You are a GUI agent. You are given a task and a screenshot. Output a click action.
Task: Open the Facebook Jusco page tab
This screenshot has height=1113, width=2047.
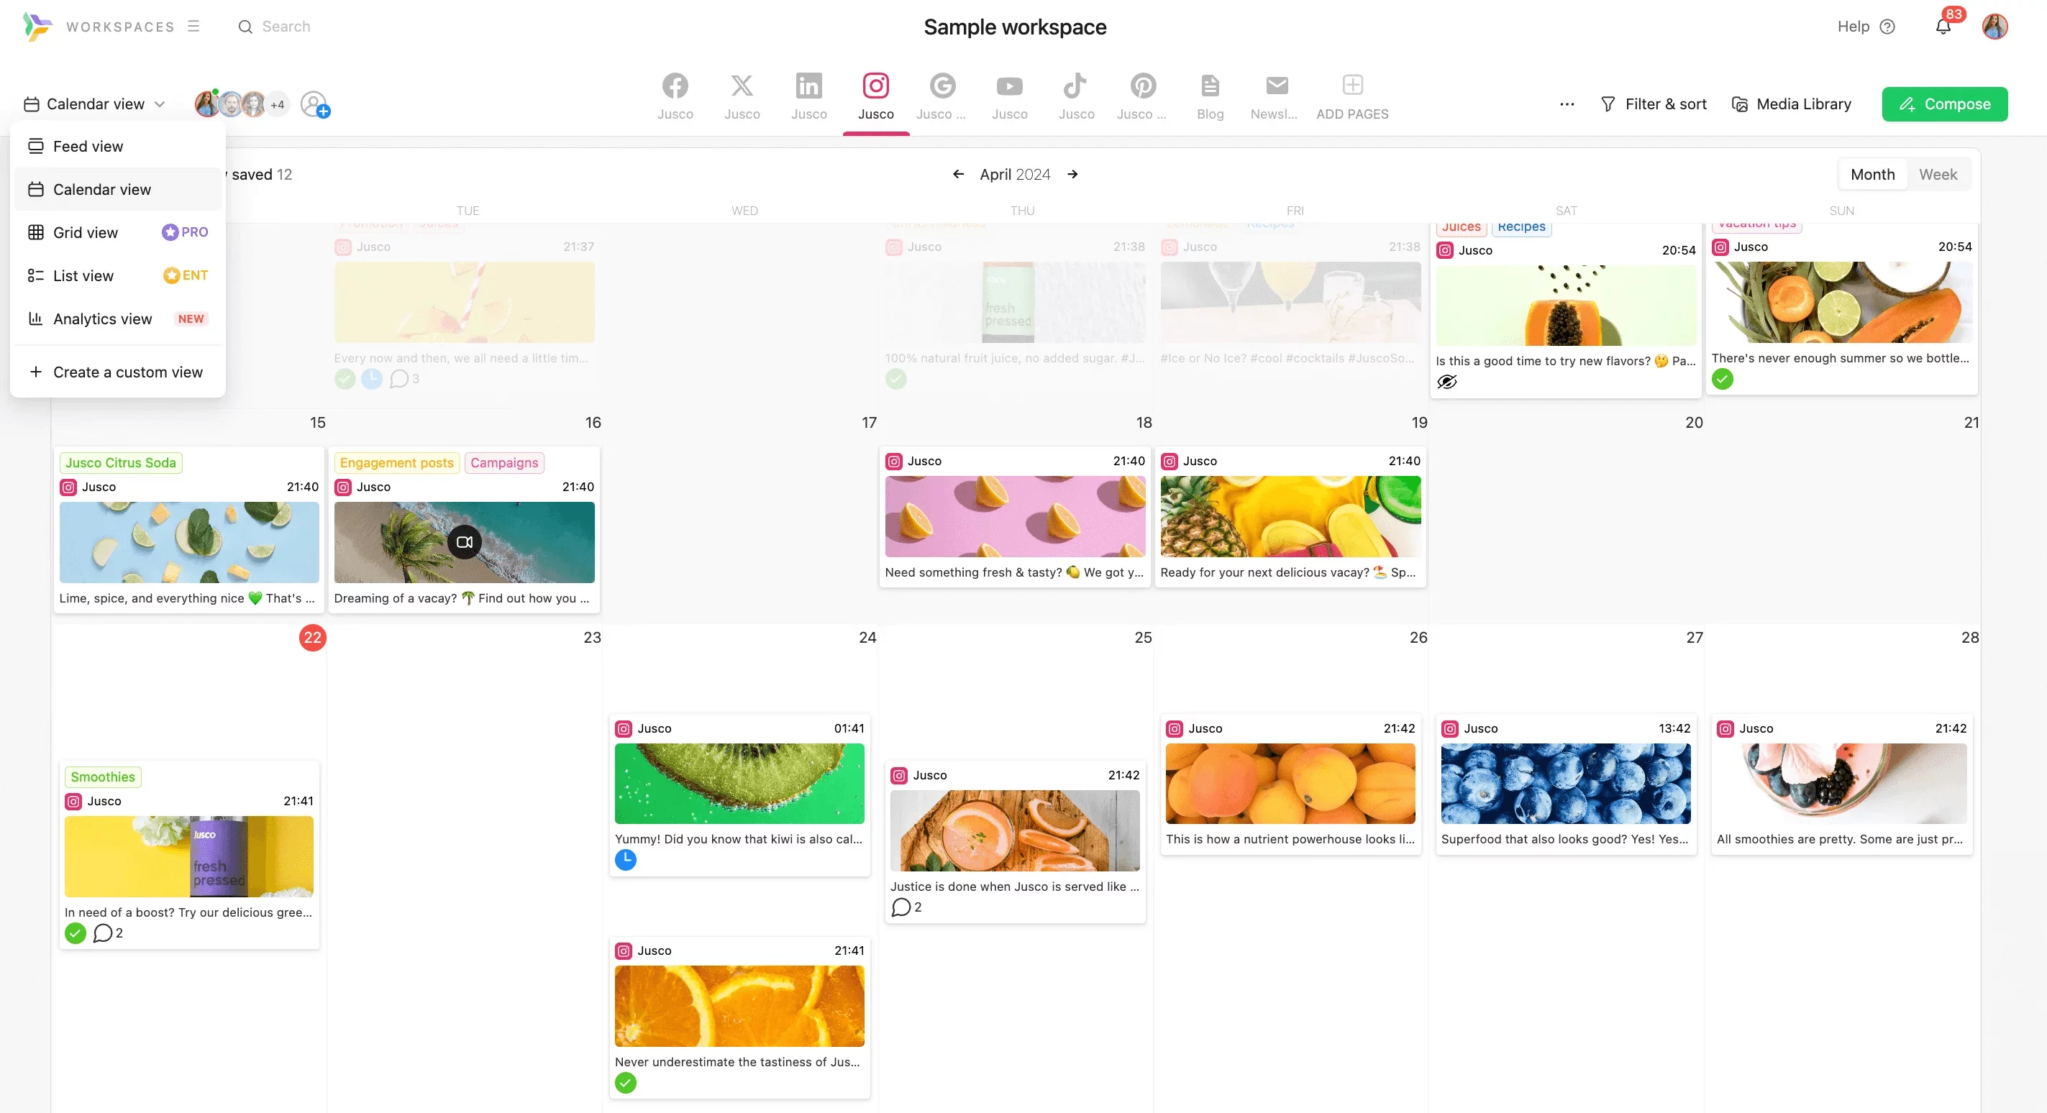[x=675, y=96]
